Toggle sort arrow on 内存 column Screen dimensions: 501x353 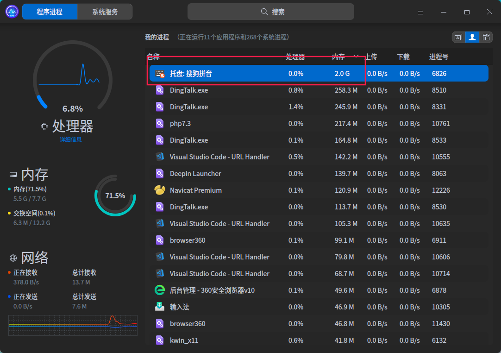point(356,57)
